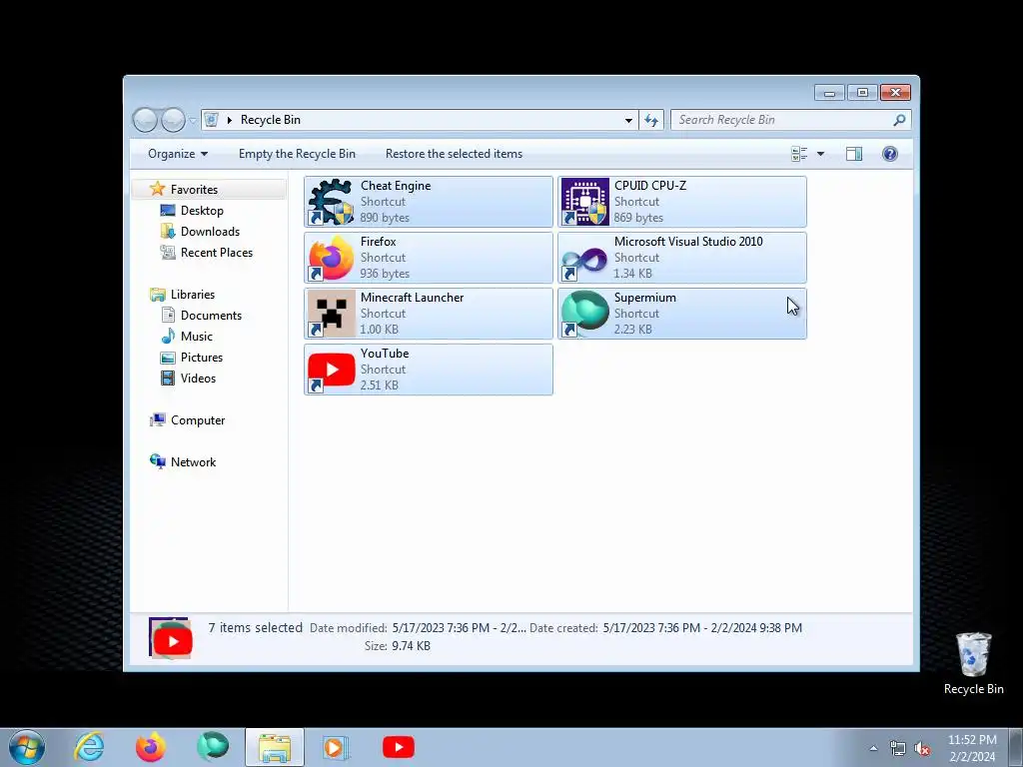Viewport: 1023px width, 767px height.
Task: Select the YouTube shortcut icon in file list
Action: pyautogui.click(x=331, y=370)
